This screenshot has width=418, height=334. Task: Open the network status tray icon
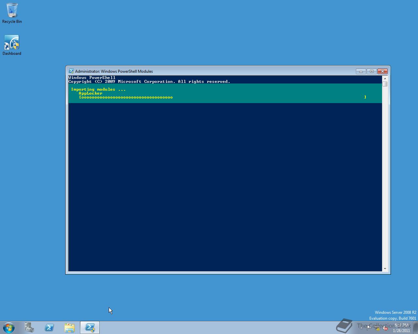click(x=377, y=328)
